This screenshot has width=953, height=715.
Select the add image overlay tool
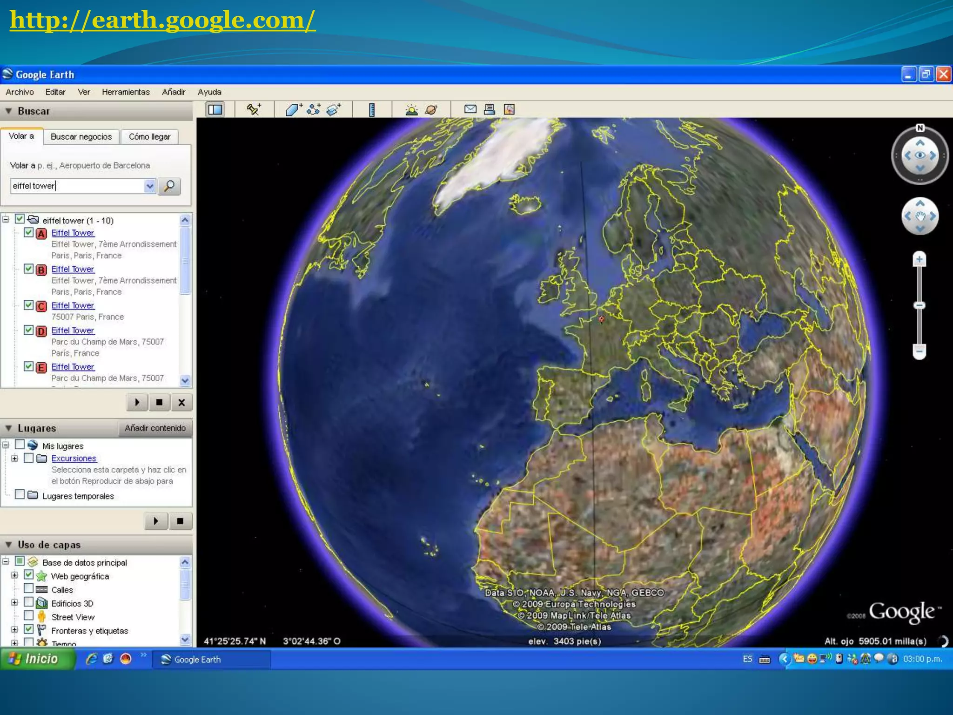point(333,109)
